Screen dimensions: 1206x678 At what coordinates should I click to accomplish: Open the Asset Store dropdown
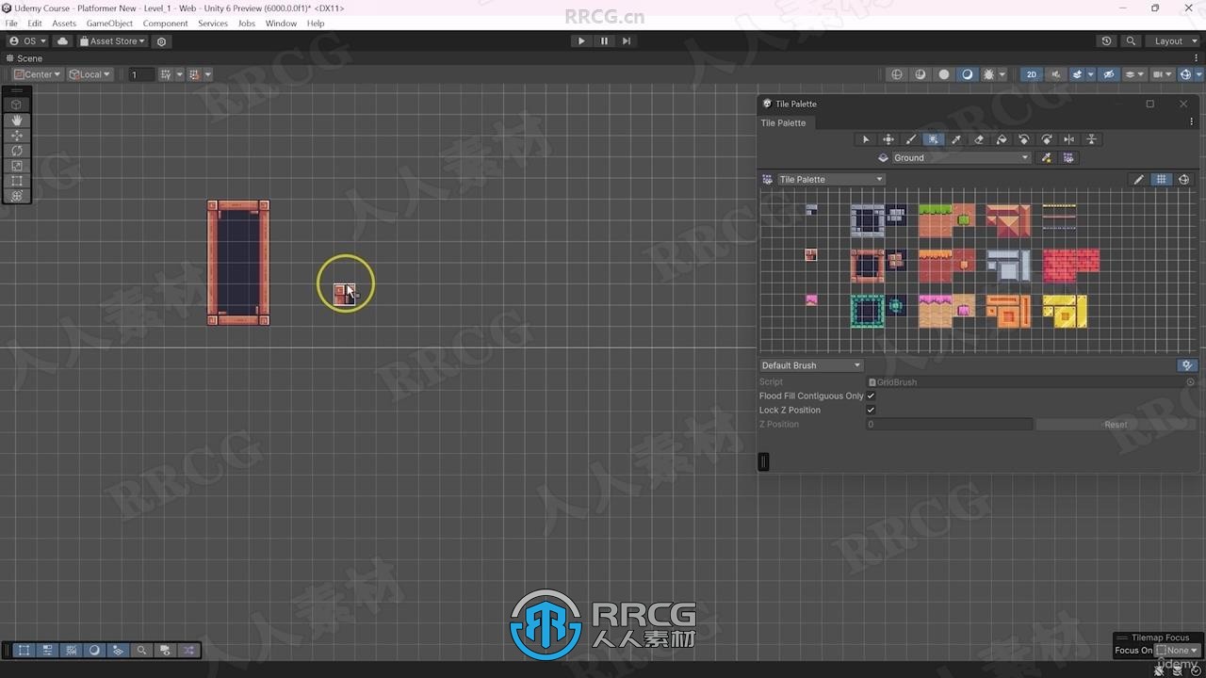click(112, 41)
